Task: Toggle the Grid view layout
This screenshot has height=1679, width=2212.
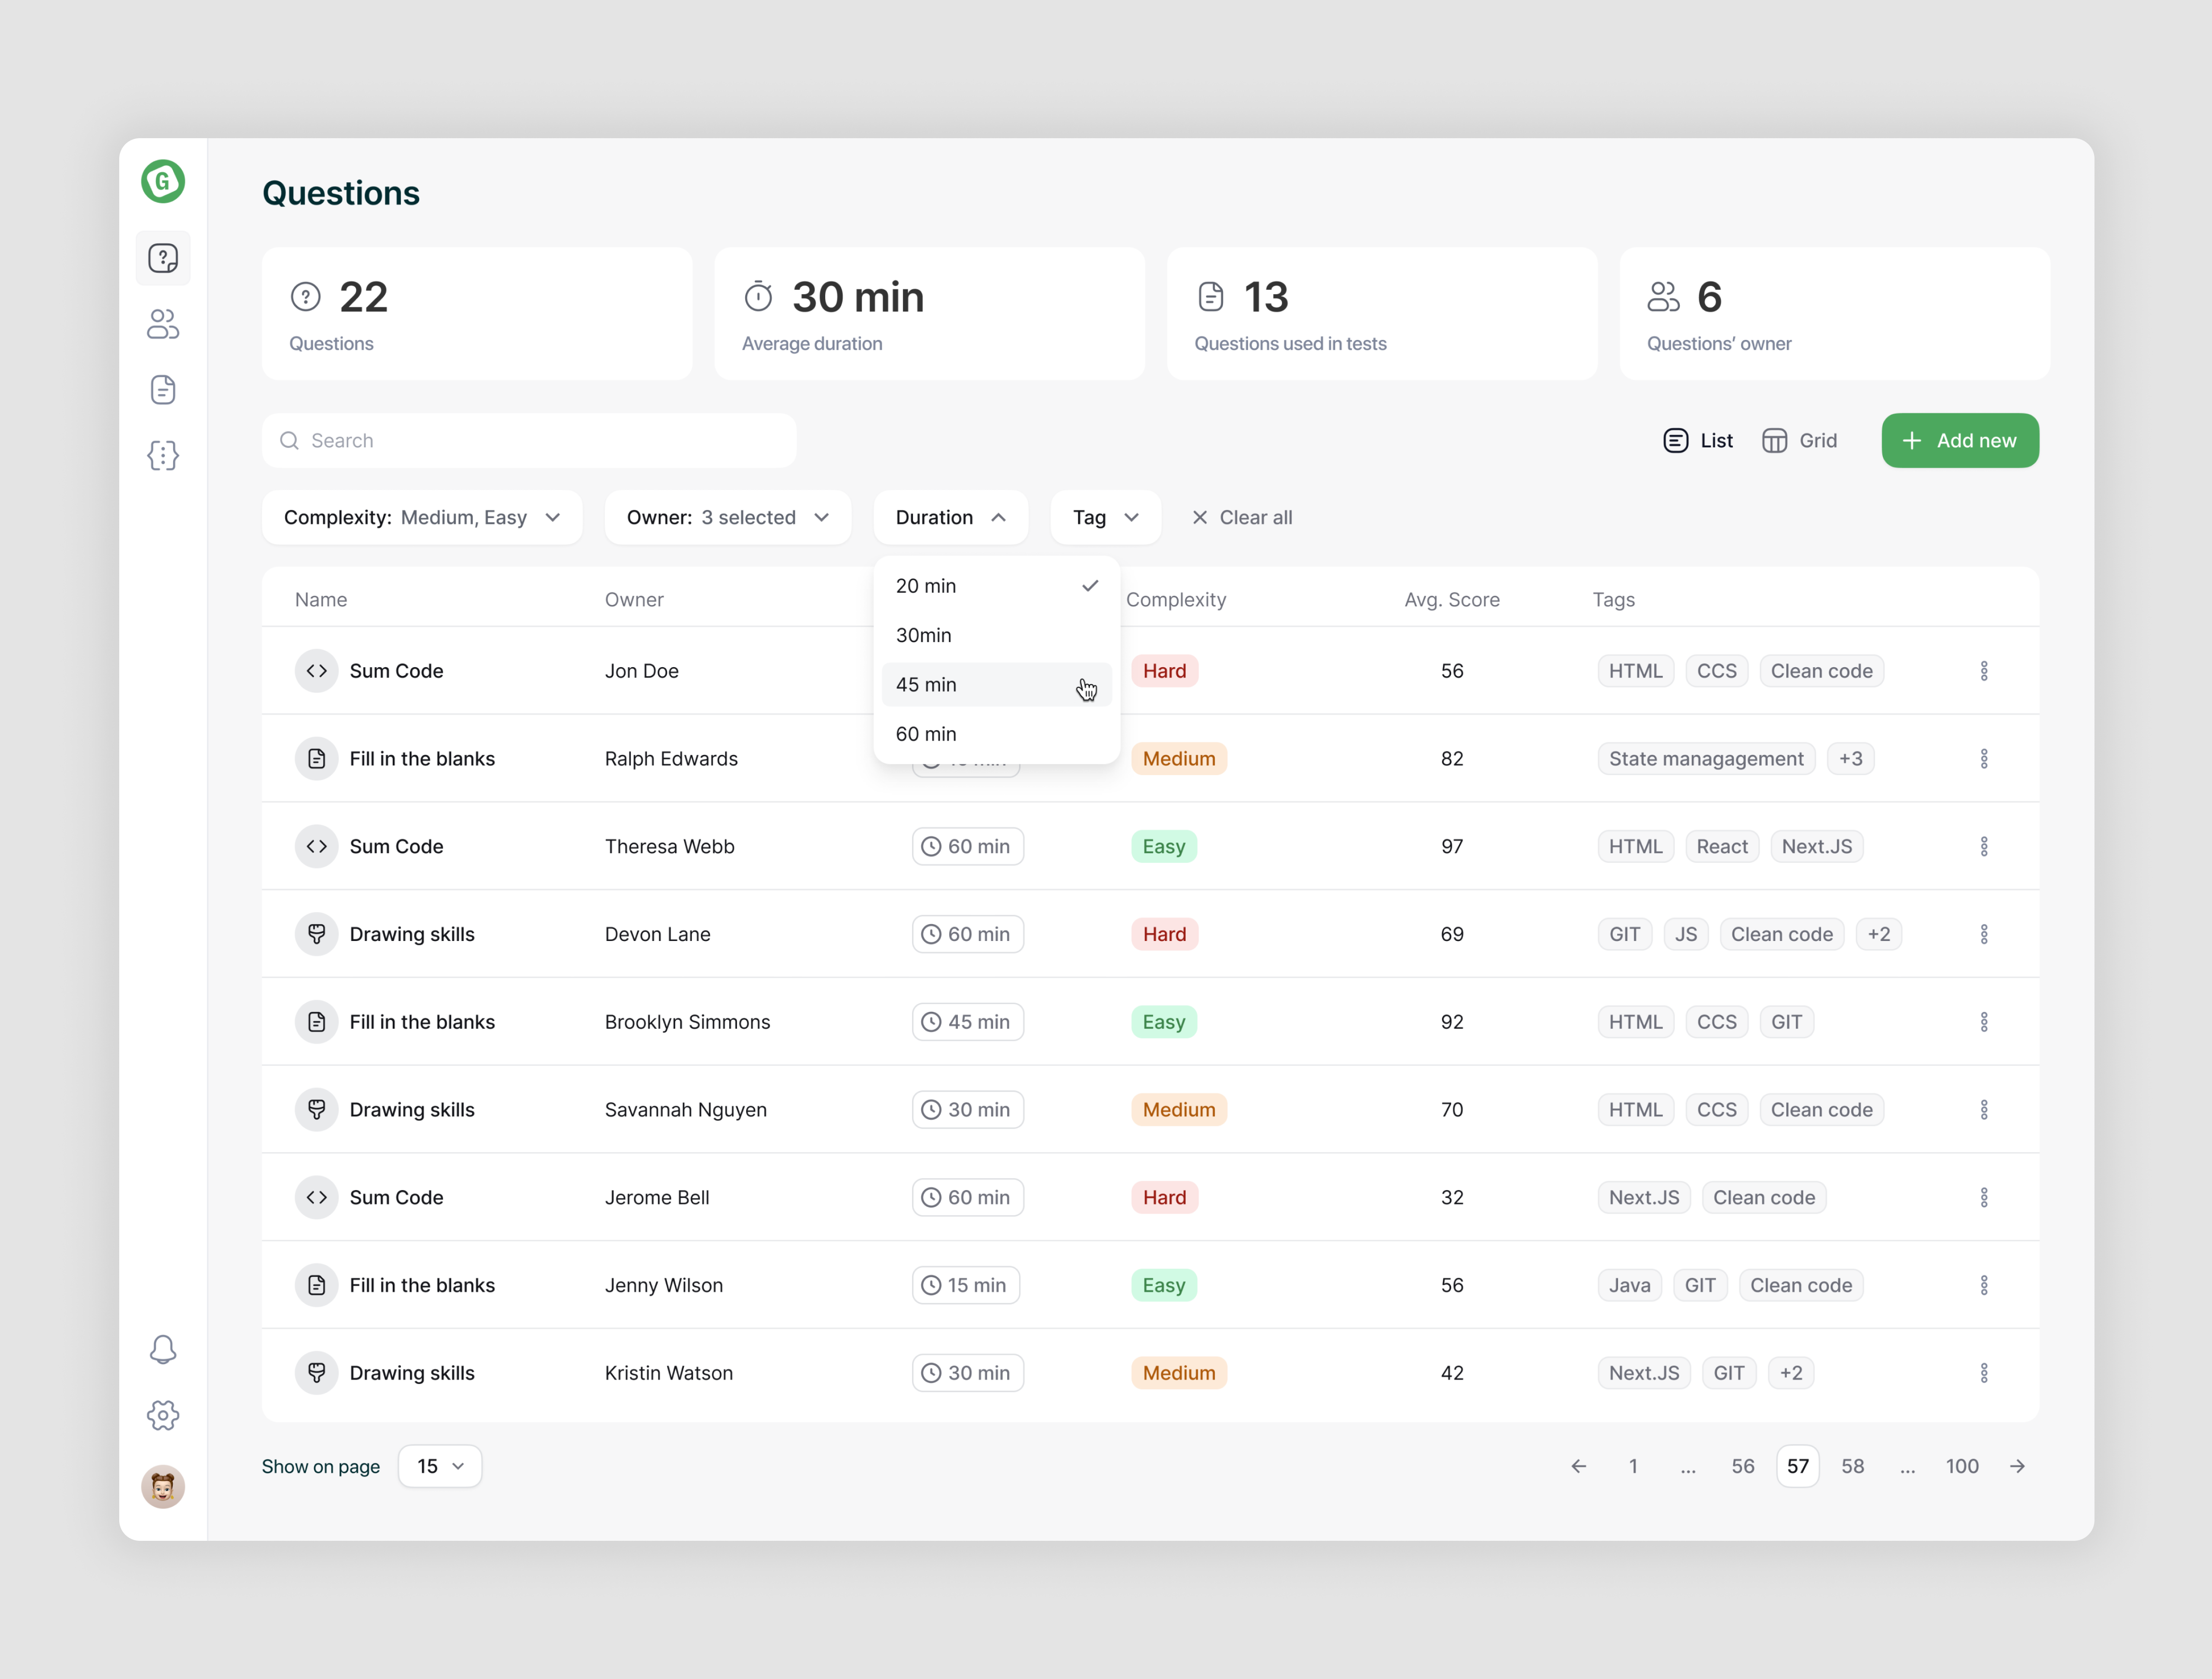Action: pos(1798,439)
